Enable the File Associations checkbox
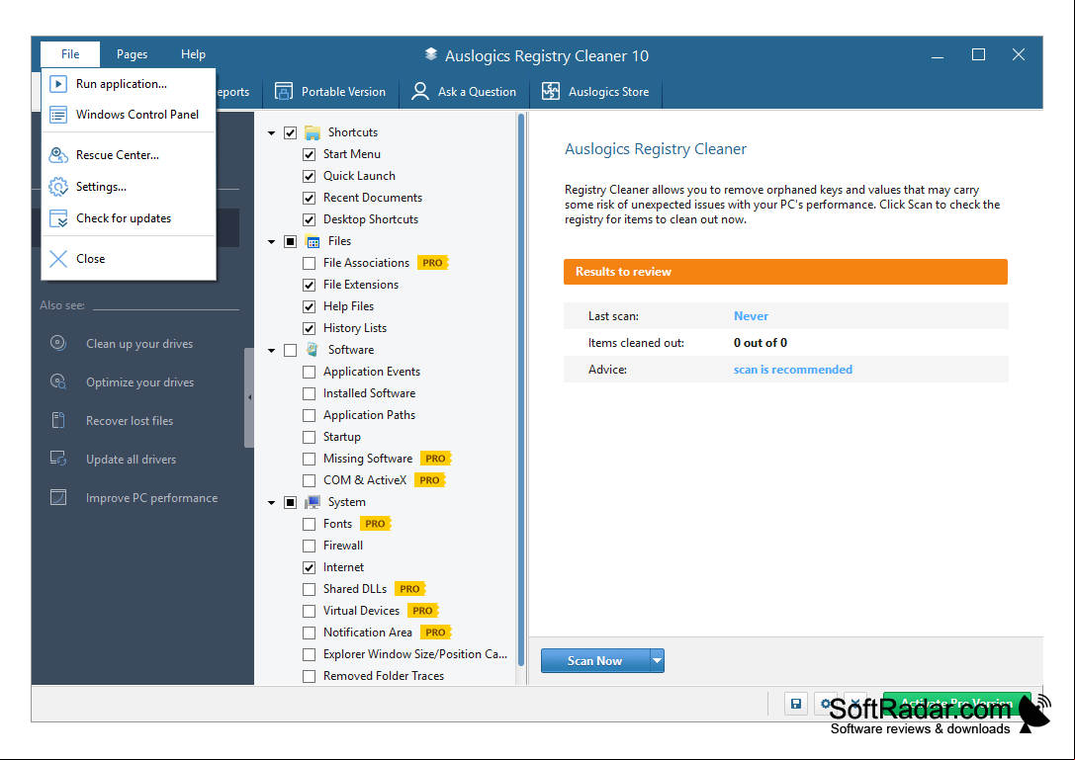This screenshot has height=760, width=1075. click(310, 263)
